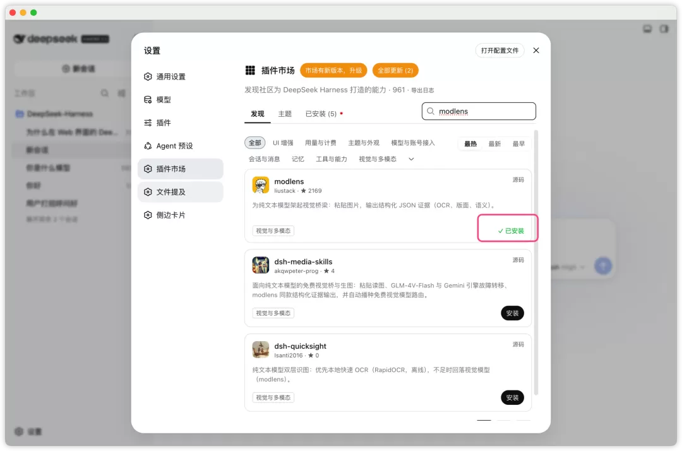Click the modlens plugin avatar icon
This screenshot has height=451, width=682.
pyautogui.click(x=261, y=185)
